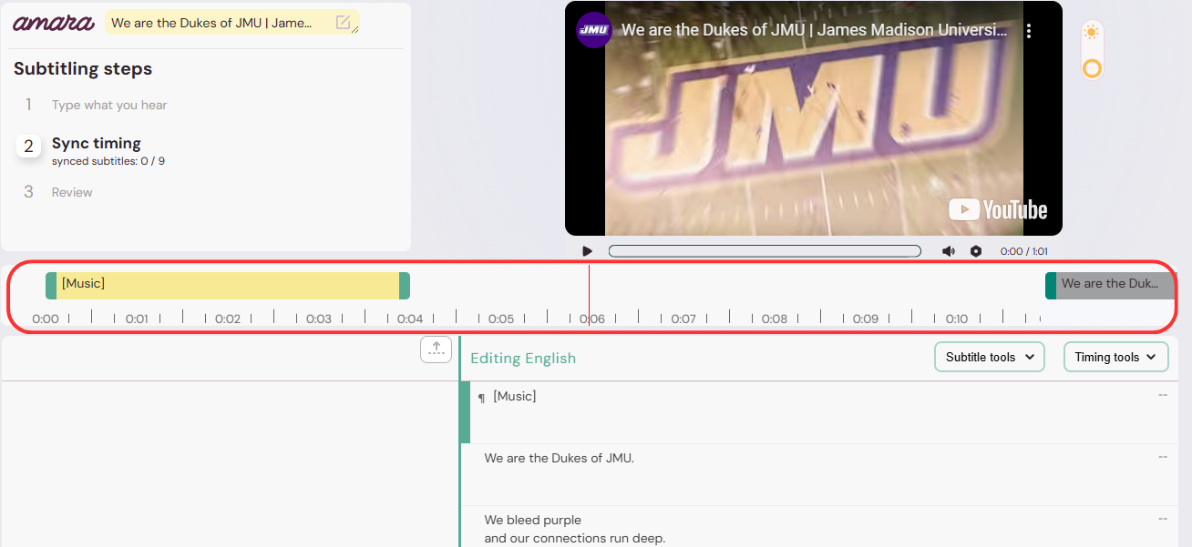Edit the video title pencil icon

click(x=343, y=23)
